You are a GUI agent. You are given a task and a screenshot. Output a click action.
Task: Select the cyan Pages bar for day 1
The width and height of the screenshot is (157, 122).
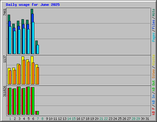[x=10, y=40]
